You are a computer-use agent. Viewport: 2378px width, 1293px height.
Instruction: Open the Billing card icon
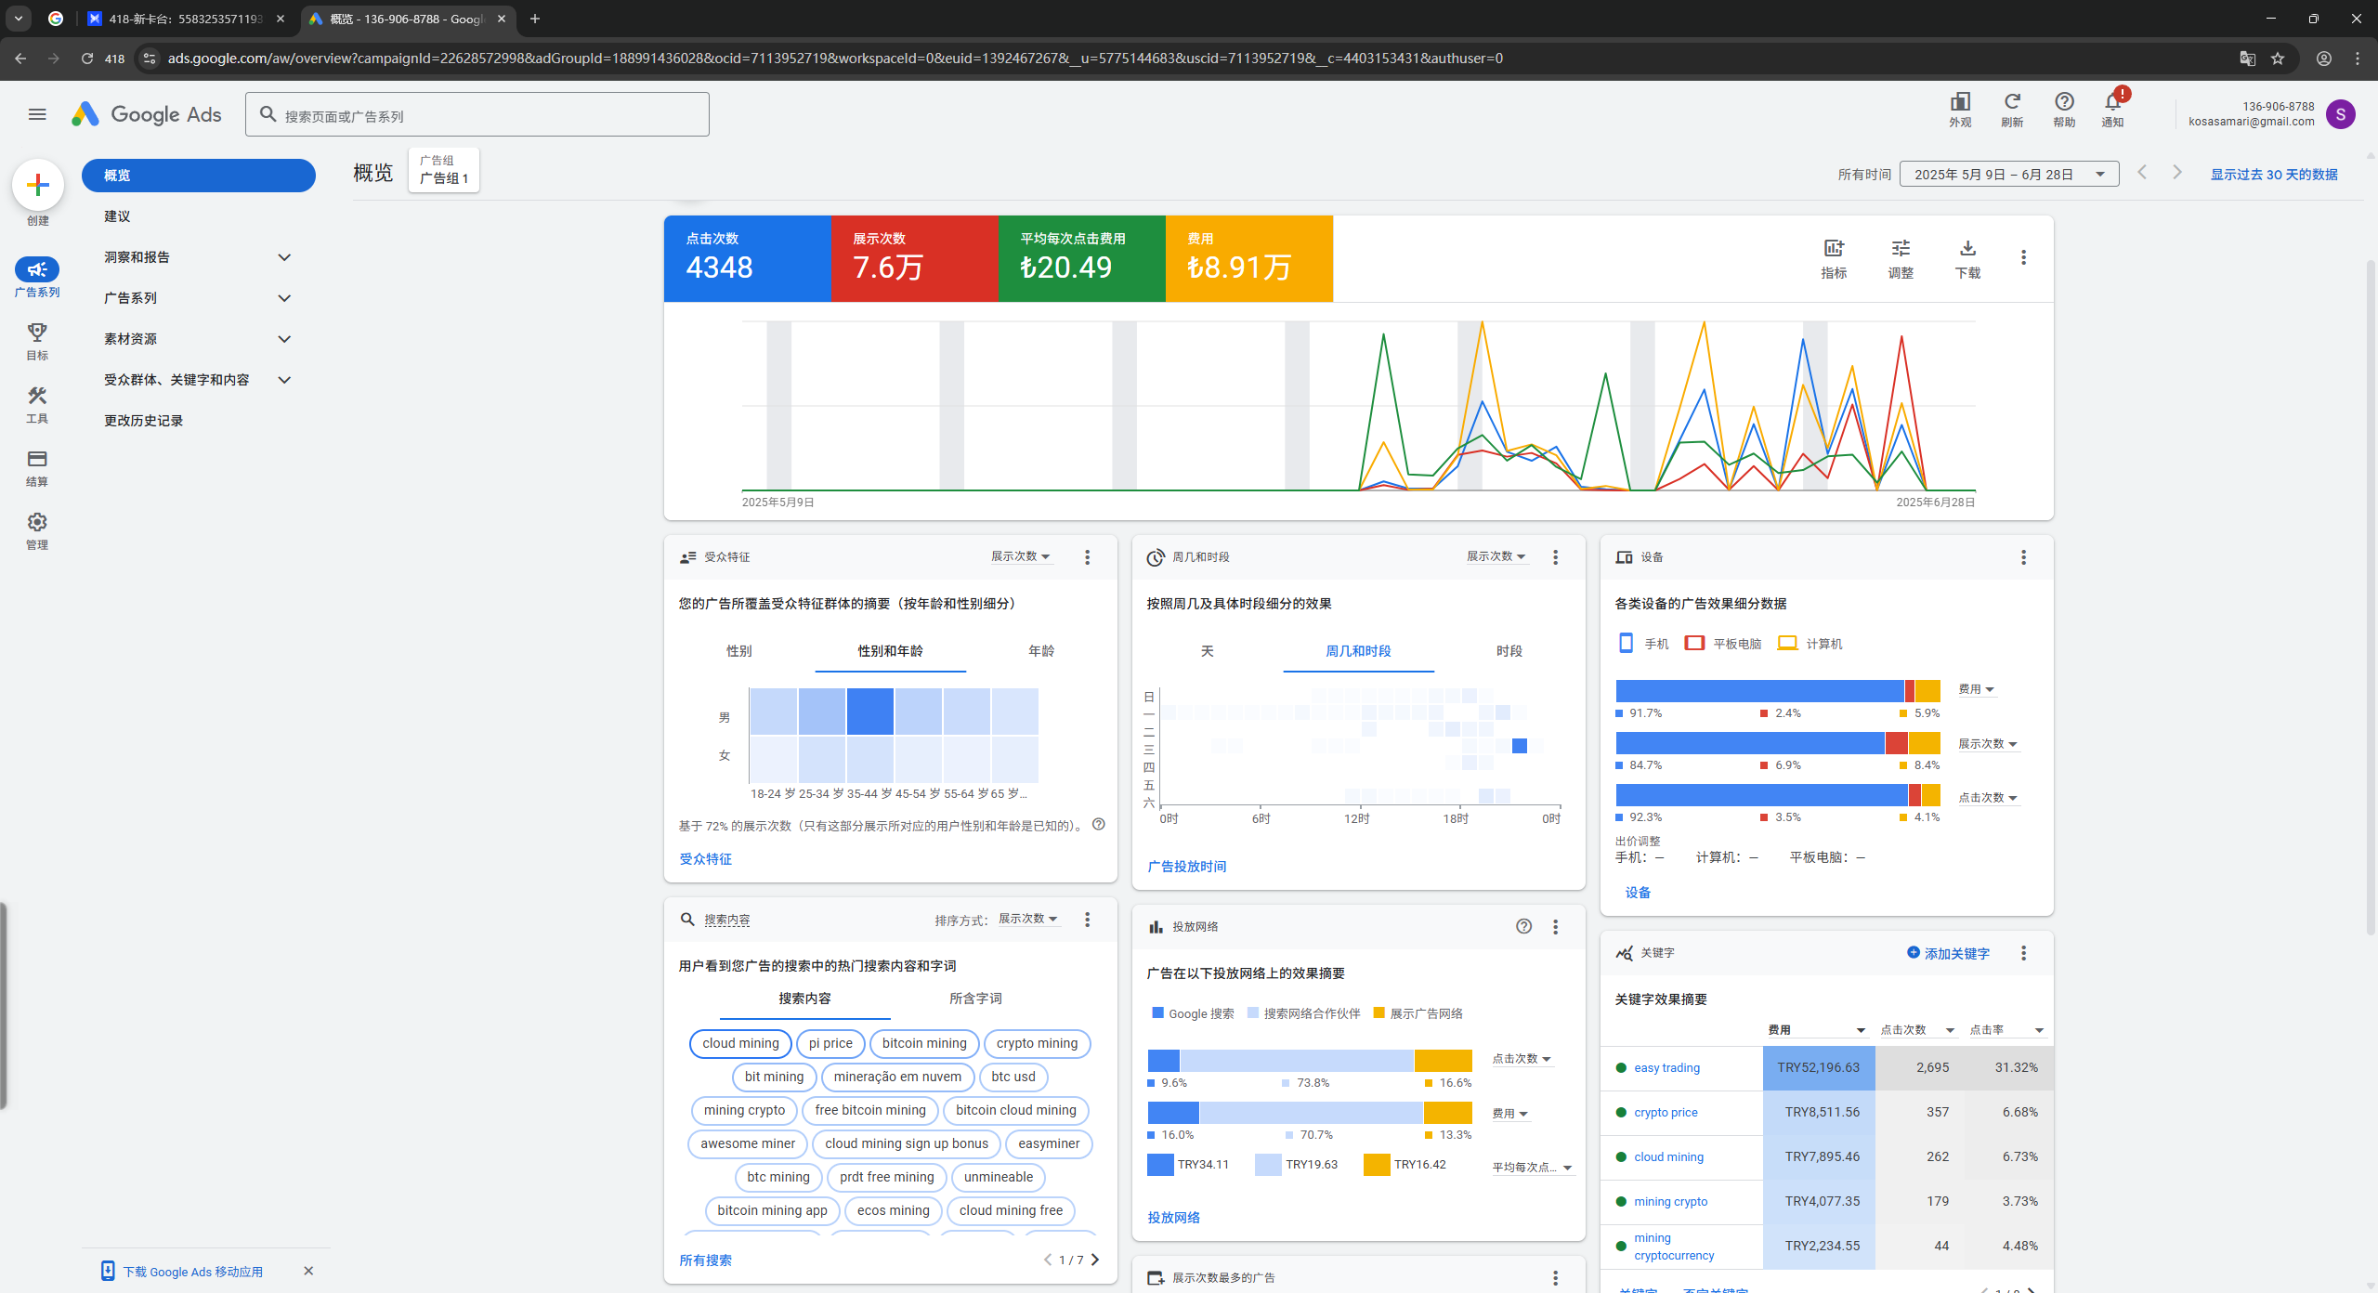coord(37,459)
